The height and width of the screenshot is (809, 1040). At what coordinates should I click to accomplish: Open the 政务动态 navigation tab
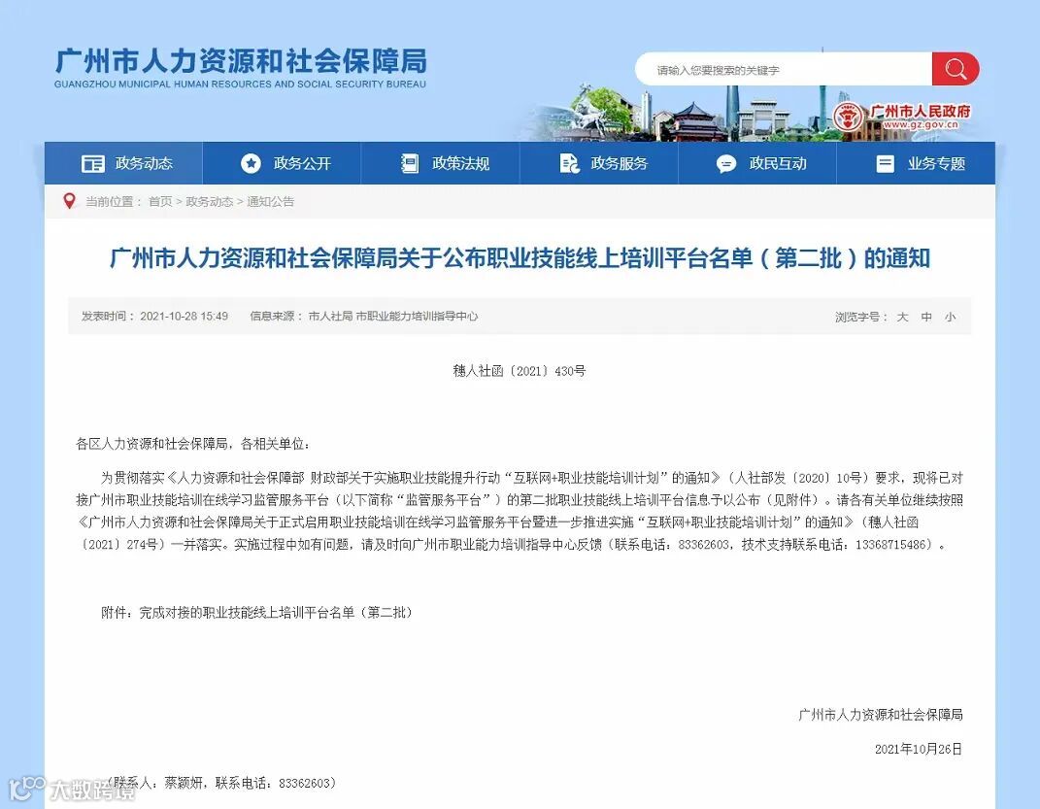click(123, 163)
